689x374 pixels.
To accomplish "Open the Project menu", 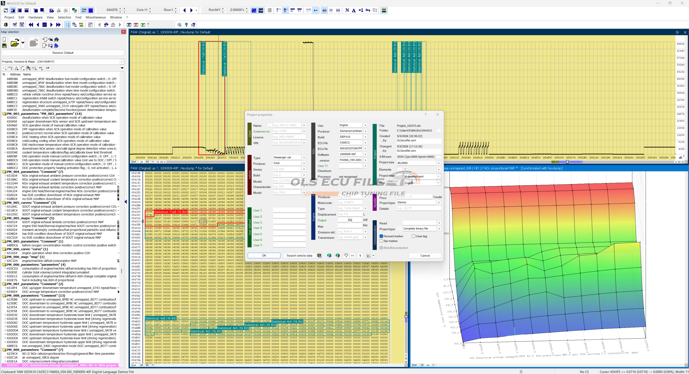I will [9, 17].
